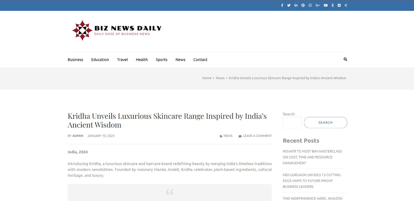Open the Education menu item
The image size is (414, 201).
point(100,60)
